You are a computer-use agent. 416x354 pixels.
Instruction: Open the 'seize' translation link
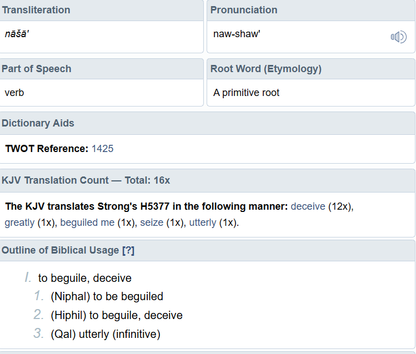coord(152,222)
